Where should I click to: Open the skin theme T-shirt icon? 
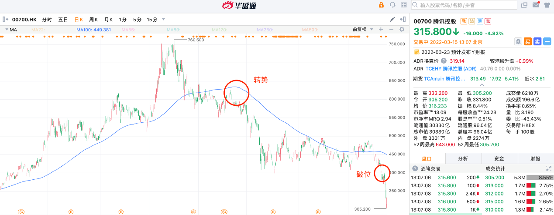547,5
